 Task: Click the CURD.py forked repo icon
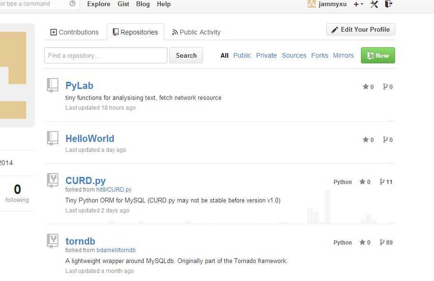tap(53, 180)
